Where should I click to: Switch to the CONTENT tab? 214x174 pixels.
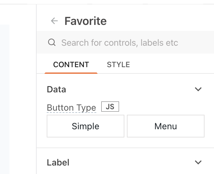71,65
